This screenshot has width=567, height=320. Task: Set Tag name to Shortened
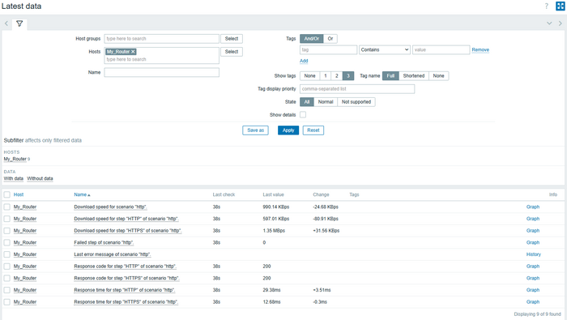414,76
